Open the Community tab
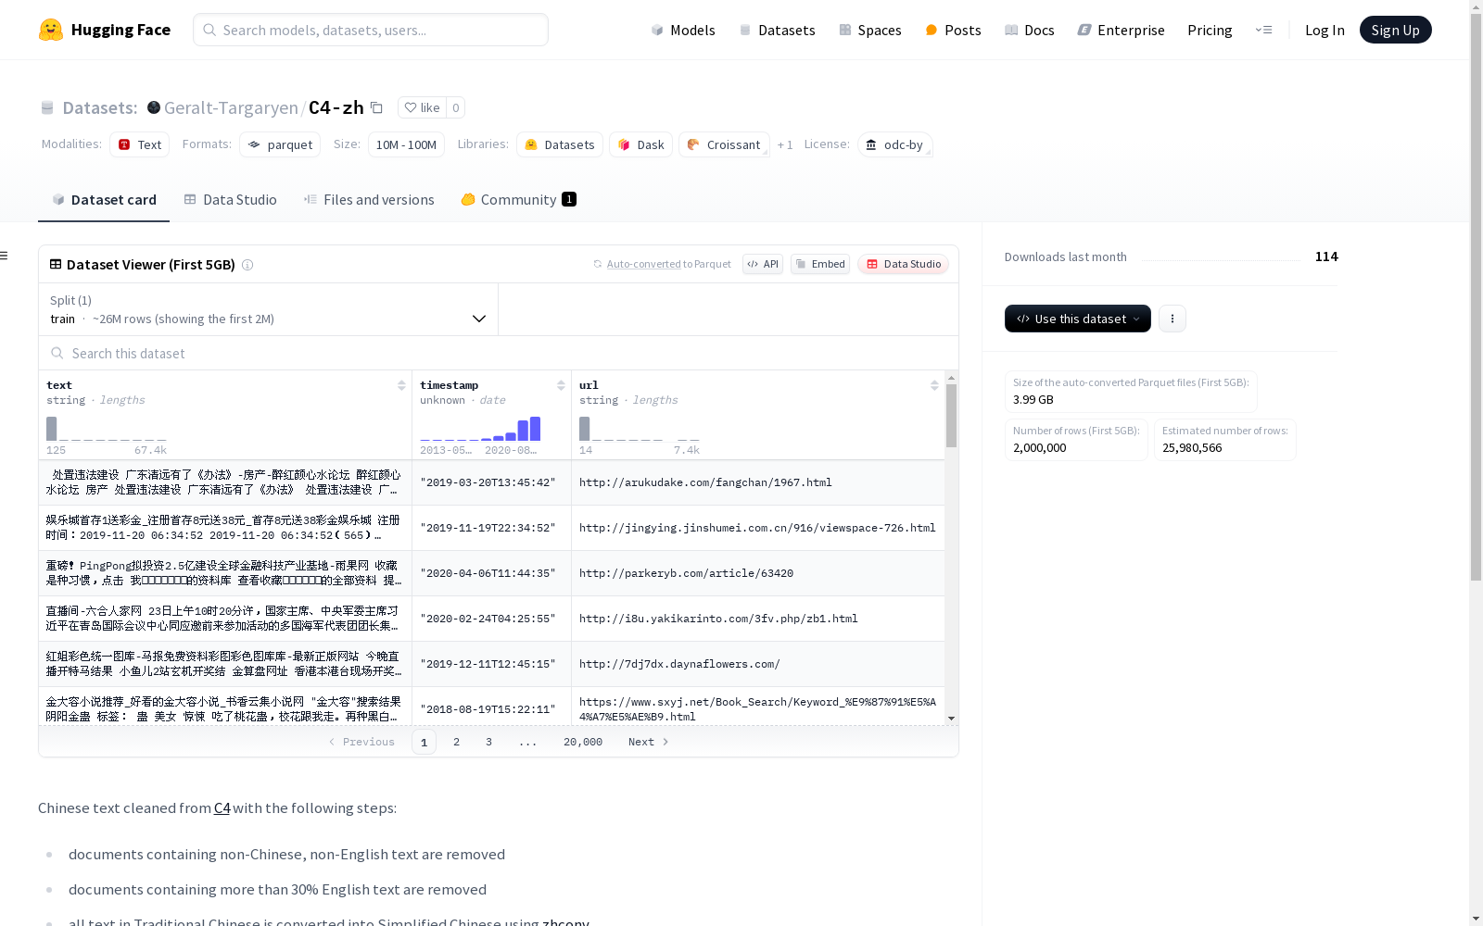The height and width of the screenshot is (926, 1483). [x=519, y=200]
